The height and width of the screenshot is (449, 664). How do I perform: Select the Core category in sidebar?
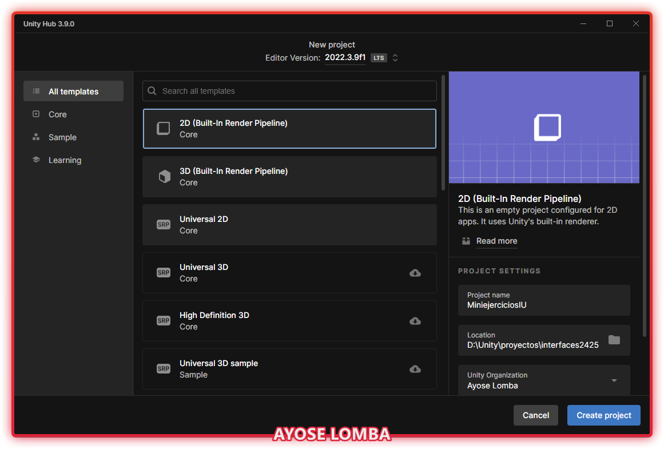(57, 114)
